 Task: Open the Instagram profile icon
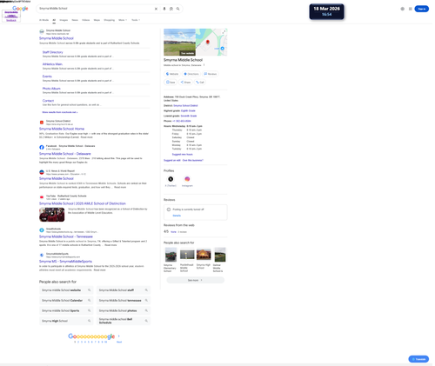187,179
